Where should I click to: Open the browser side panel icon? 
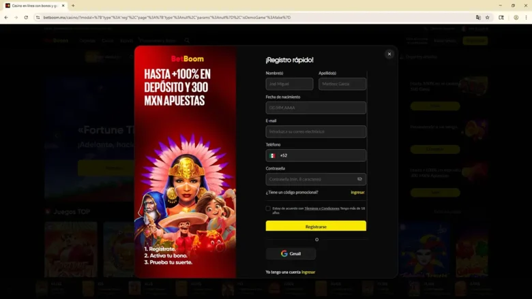[x=501, y=17]
